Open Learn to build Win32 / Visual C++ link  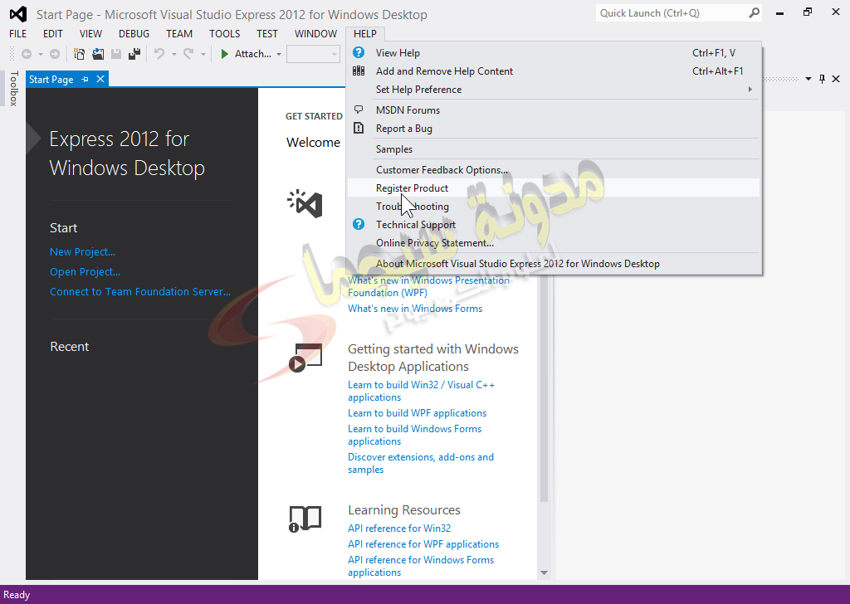click(421, 391)
